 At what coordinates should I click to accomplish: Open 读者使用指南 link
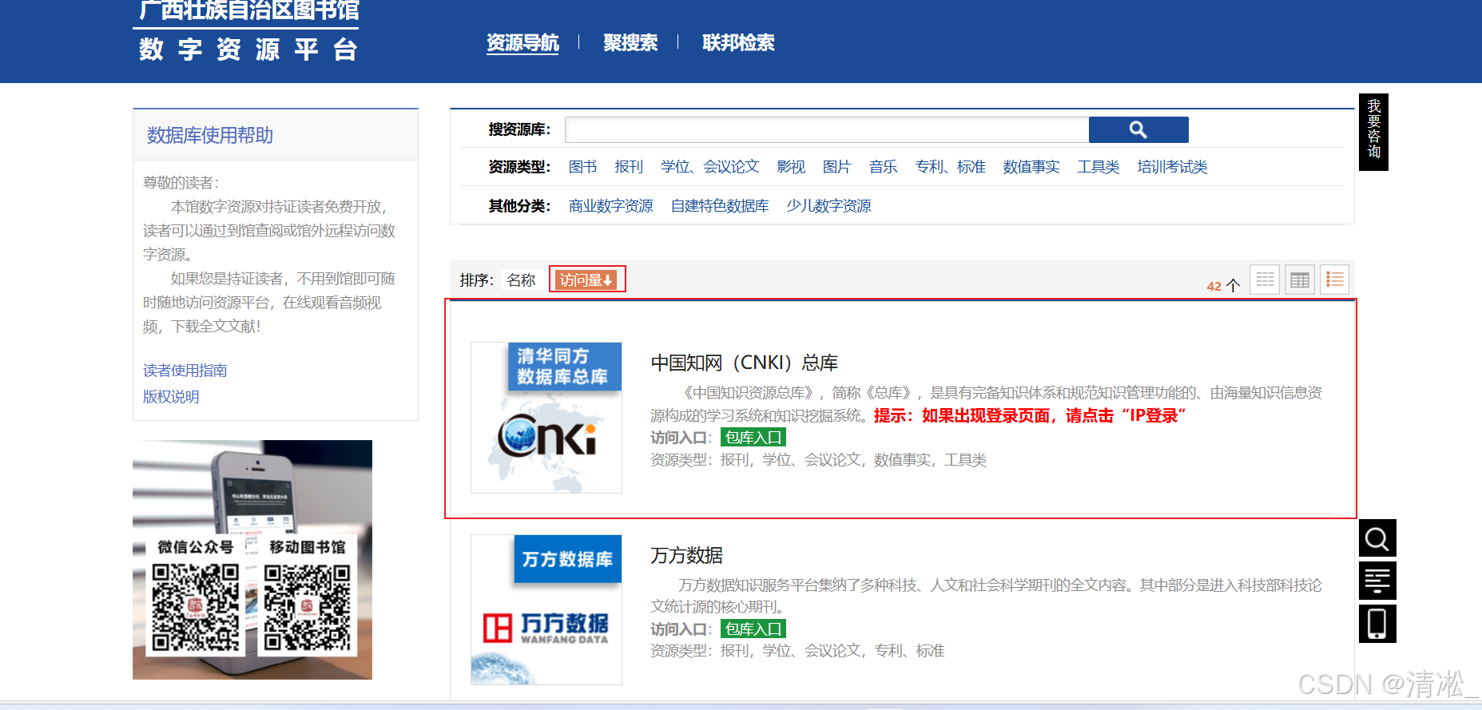click(x=185, y=371)
